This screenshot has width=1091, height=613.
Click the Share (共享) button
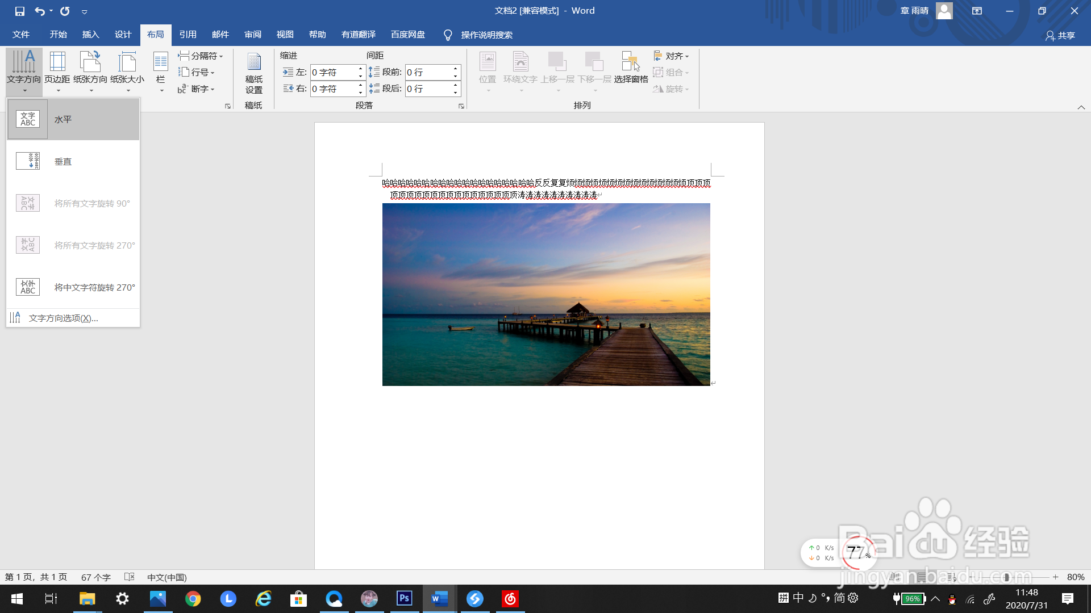coord(1060,35)
